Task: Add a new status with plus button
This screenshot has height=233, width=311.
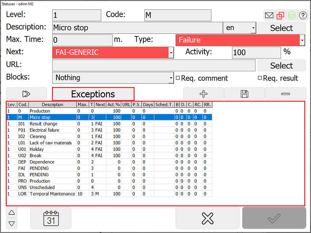Action: click(x=204, y=94)
